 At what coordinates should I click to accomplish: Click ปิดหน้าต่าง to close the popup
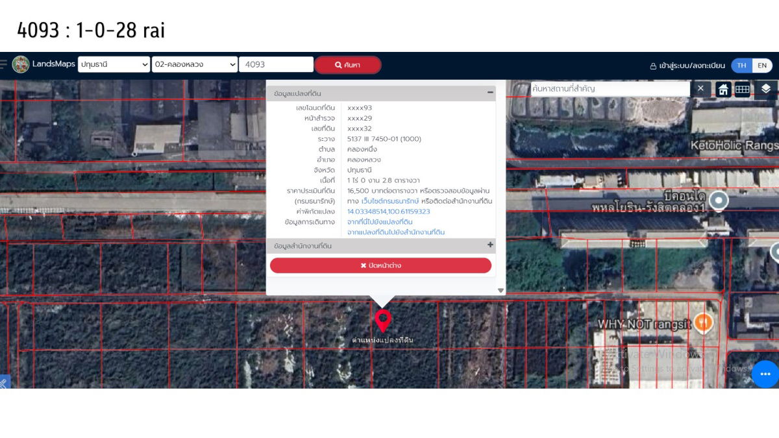pyautogui.click(x=380, y=265)
